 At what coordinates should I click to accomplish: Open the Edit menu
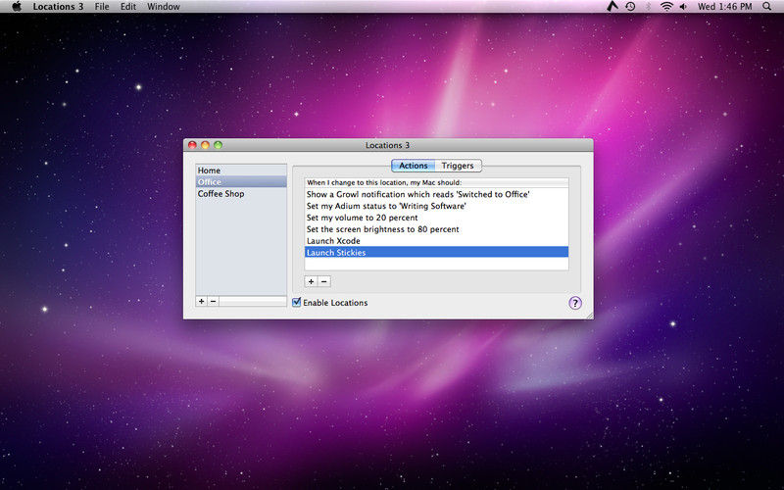128,7
